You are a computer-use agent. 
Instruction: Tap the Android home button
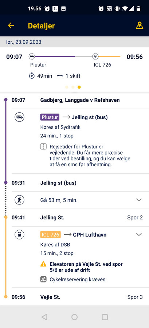click(x=74, y=317)
